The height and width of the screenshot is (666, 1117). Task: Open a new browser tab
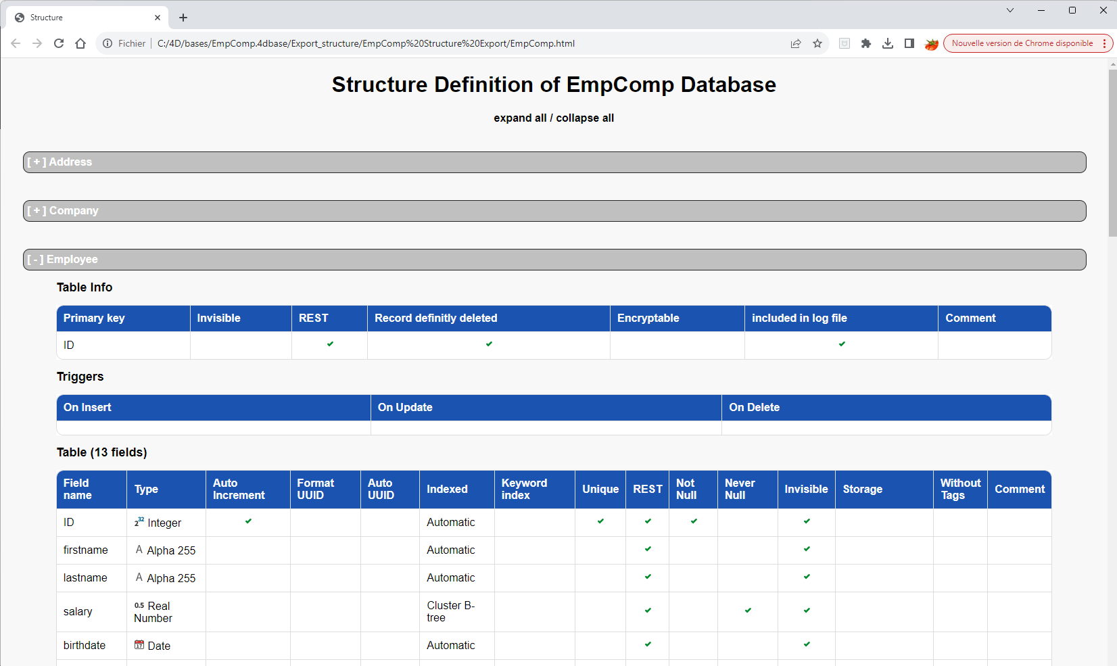coord(183,18)
